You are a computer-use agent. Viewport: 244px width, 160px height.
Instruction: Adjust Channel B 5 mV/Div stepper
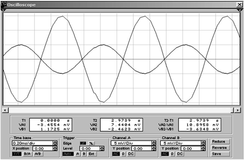click(203, 143)
